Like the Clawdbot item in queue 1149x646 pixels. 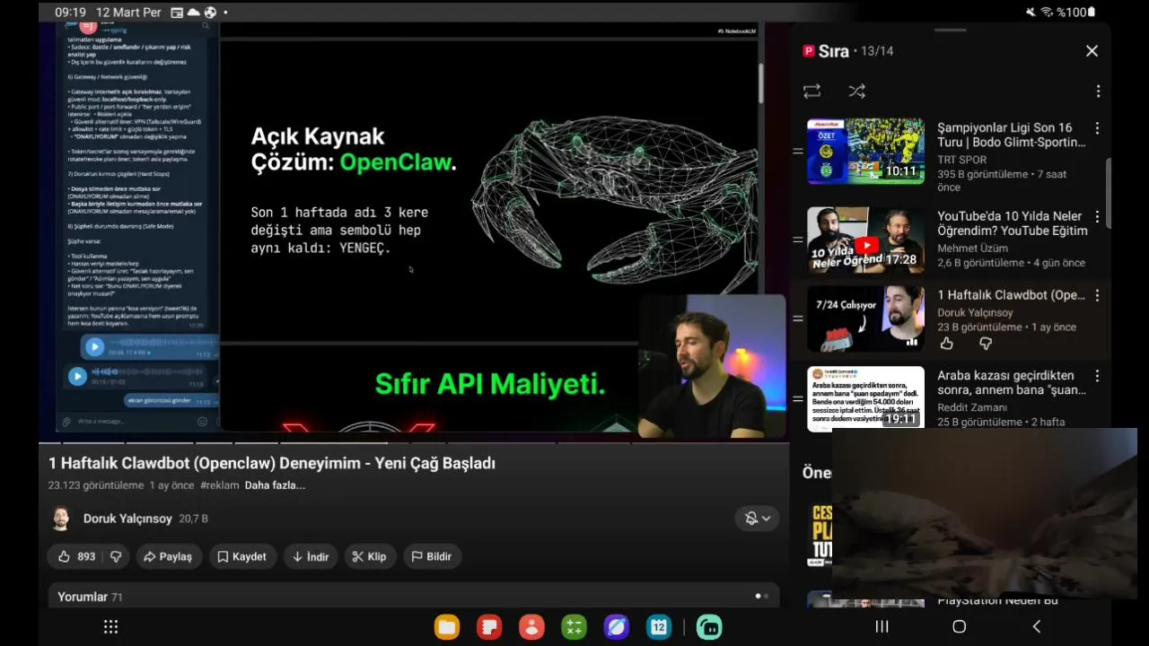click(x=947, y=344)
